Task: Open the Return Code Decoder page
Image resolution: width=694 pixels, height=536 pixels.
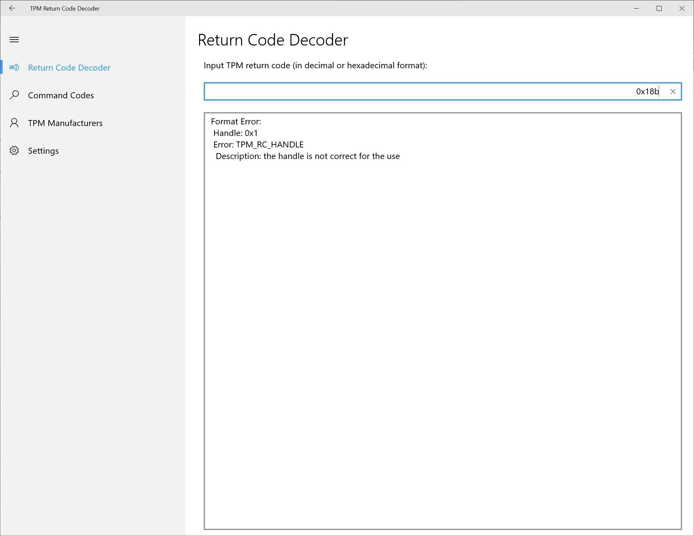Action: pos(69,68)
